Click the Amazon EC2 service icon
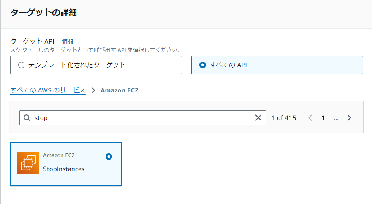Screen dimensions: 372x204 coord(28,163)
